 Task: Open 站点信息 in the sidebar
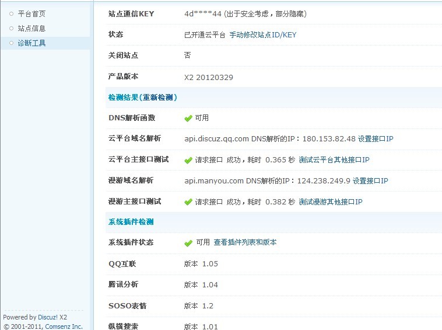click(31, 28)
